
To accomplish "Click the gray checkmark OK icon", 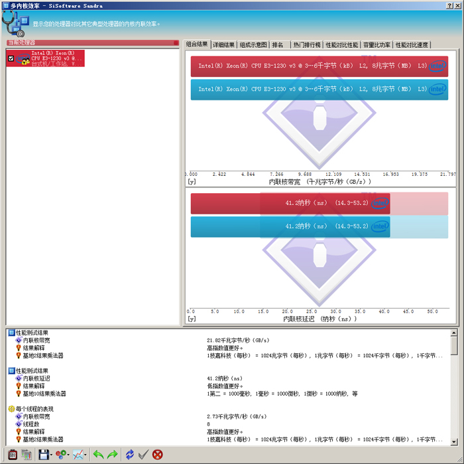I will [144, 455].
